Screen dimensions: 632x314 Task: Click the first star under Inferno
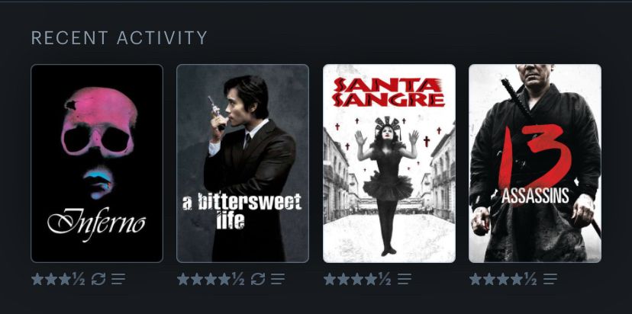click(x=37, y=279)
